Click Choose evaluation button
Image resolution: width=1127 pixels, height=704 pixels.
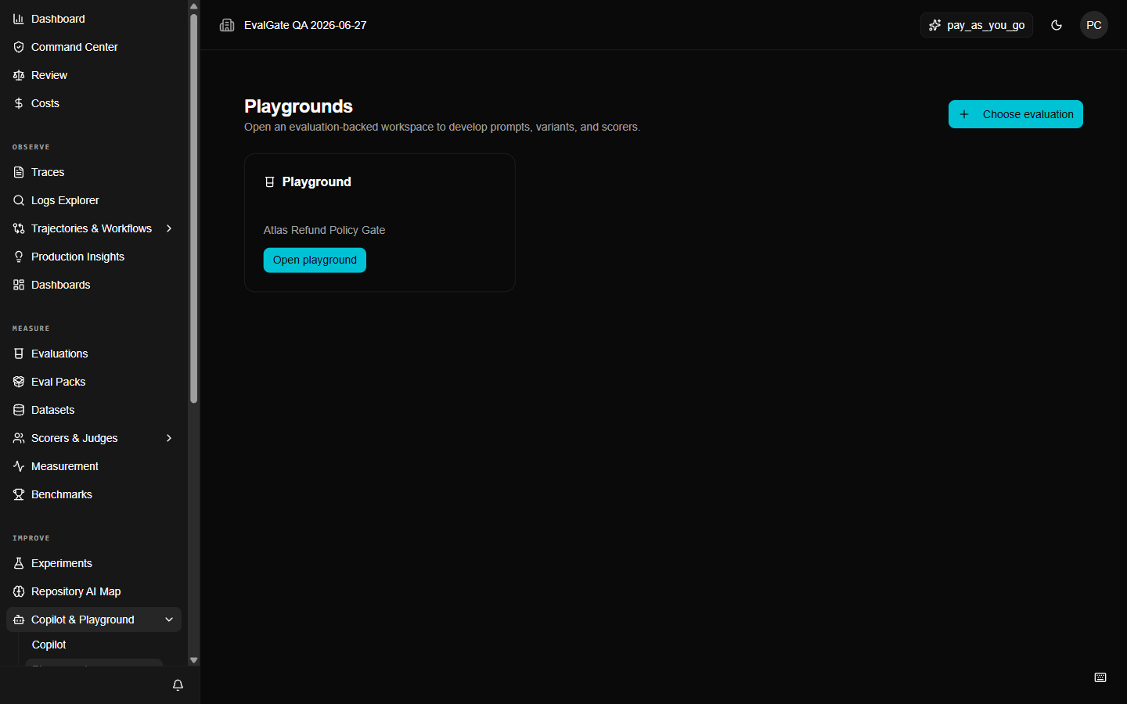(1016, 114)
